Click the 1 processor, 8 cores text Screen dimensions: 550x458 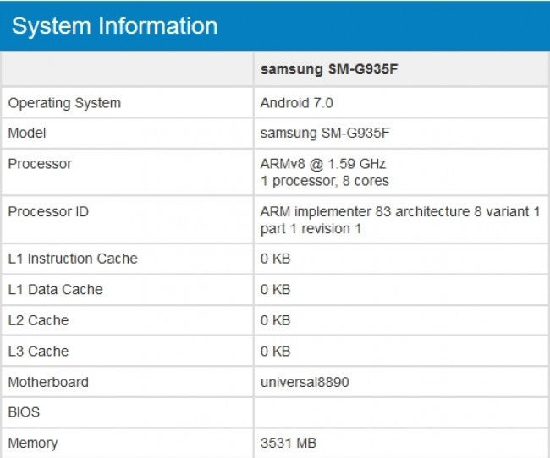click(325, 181)
